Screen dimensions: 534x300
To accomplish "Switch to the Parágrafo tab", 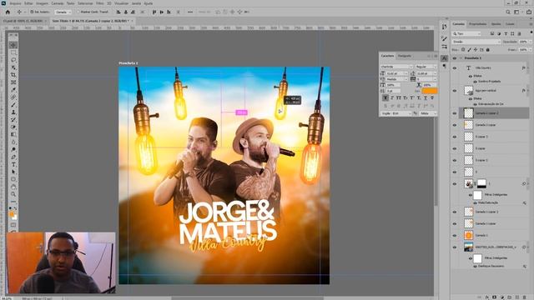I will (x=405, y=56).
